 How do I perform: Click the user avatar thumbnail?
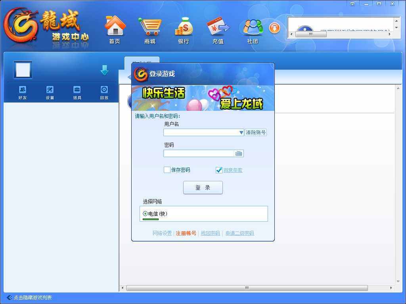pyautogui.click(x=23, y=70)
